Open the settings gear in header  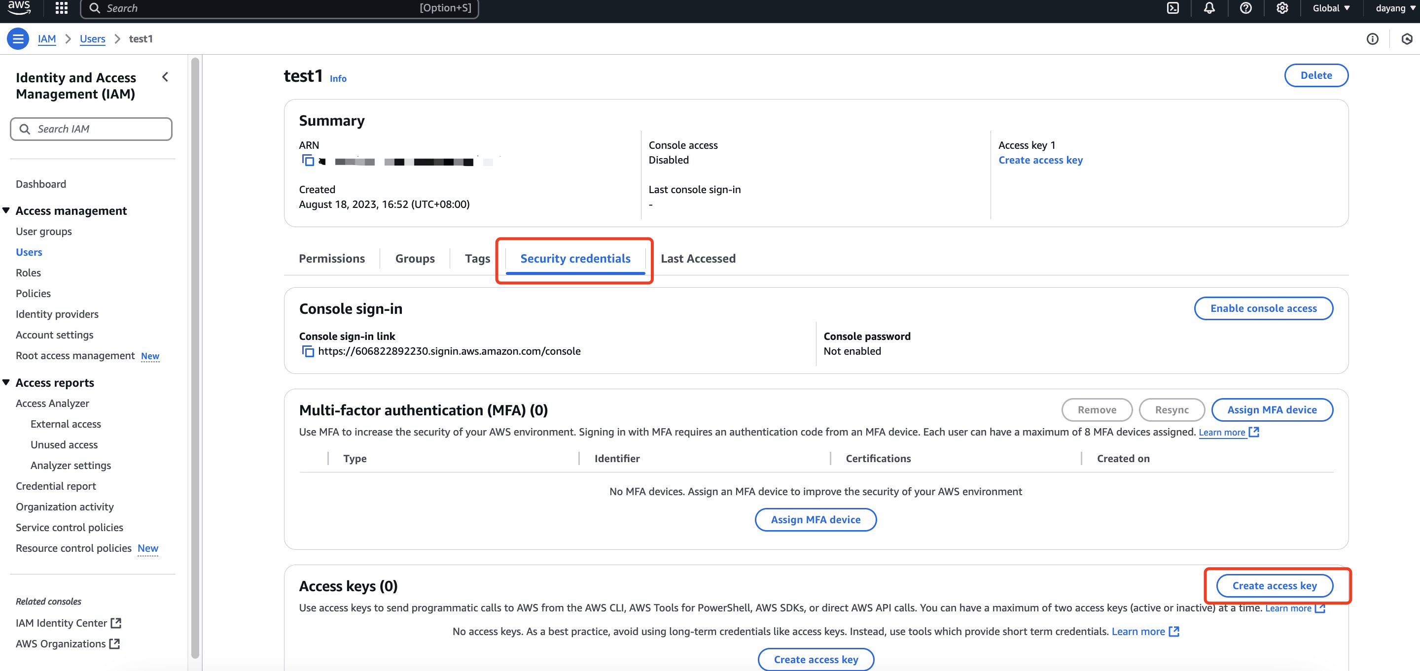1281,8
